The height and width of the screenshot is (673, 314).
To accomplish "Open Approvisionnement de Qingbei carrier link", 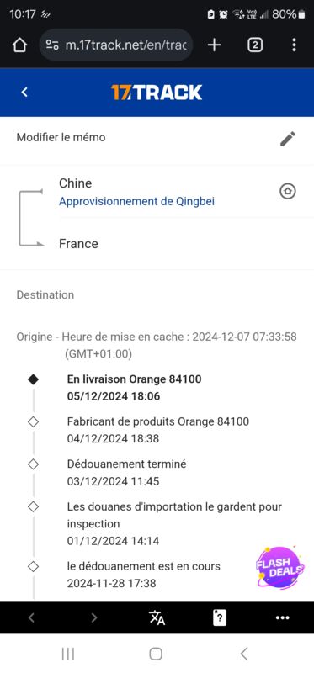I will (x=136, y=201).
